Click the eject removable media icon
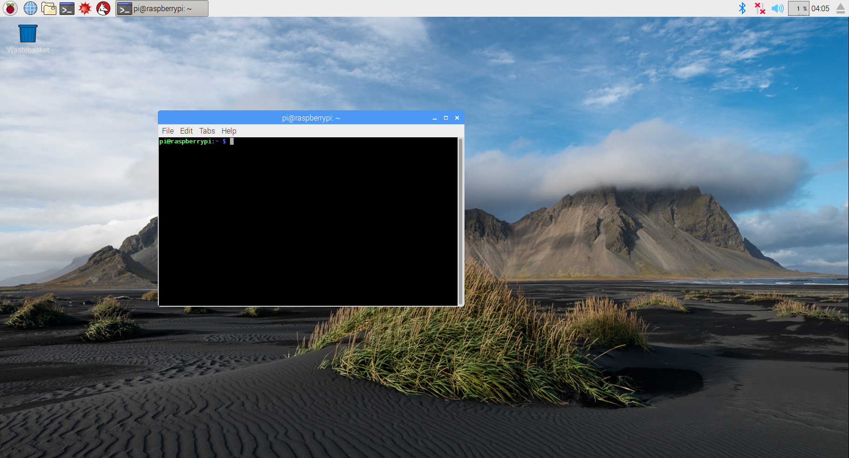Image resolution: width=849 pixels, height=458 pixels. (841, 8)
